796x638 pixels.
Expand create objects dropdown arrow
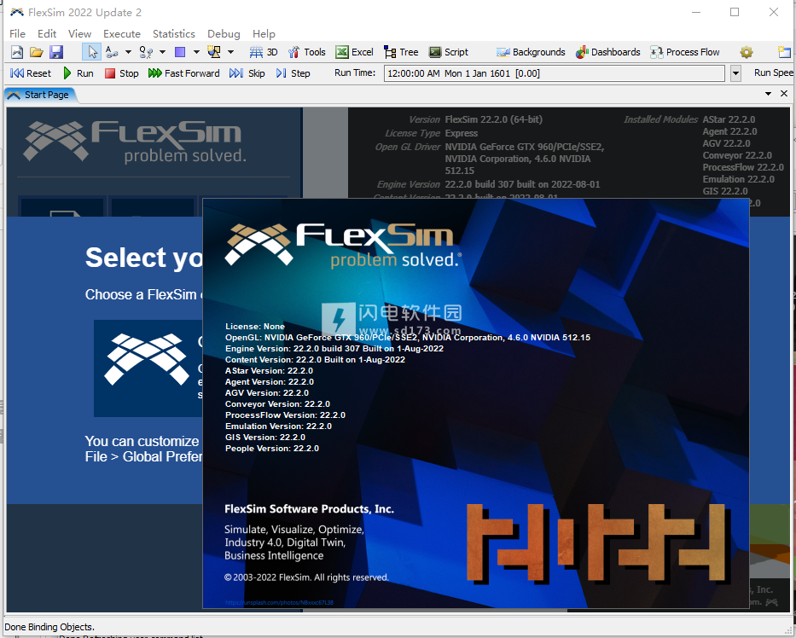pos(196,52)
